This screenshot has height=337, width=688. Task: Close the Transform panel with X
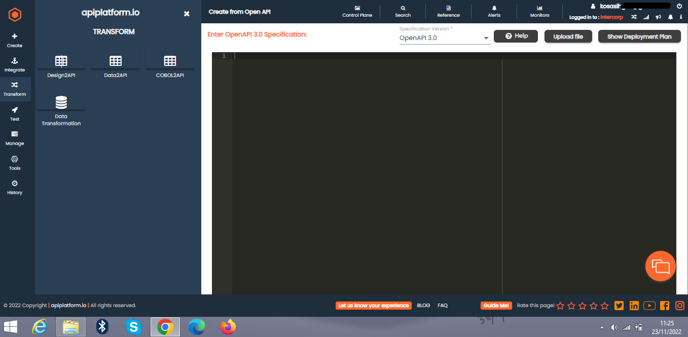[187, 14]
